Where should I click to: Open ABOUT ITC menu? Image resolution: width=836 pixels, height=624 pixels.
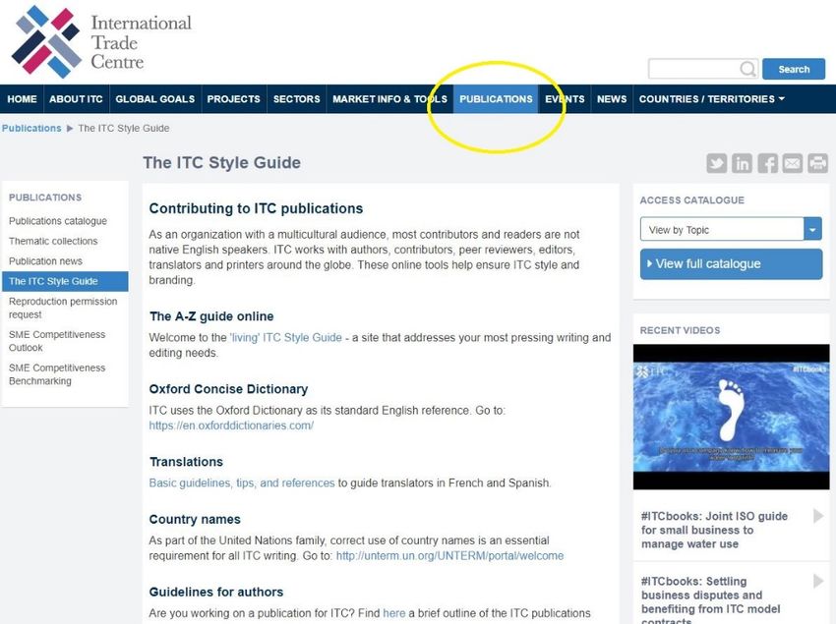[x=76, y=99]
